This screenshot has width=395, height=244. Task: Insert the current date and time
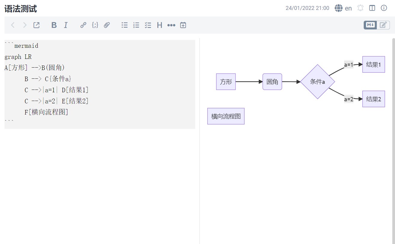click(x=183, y=25)
